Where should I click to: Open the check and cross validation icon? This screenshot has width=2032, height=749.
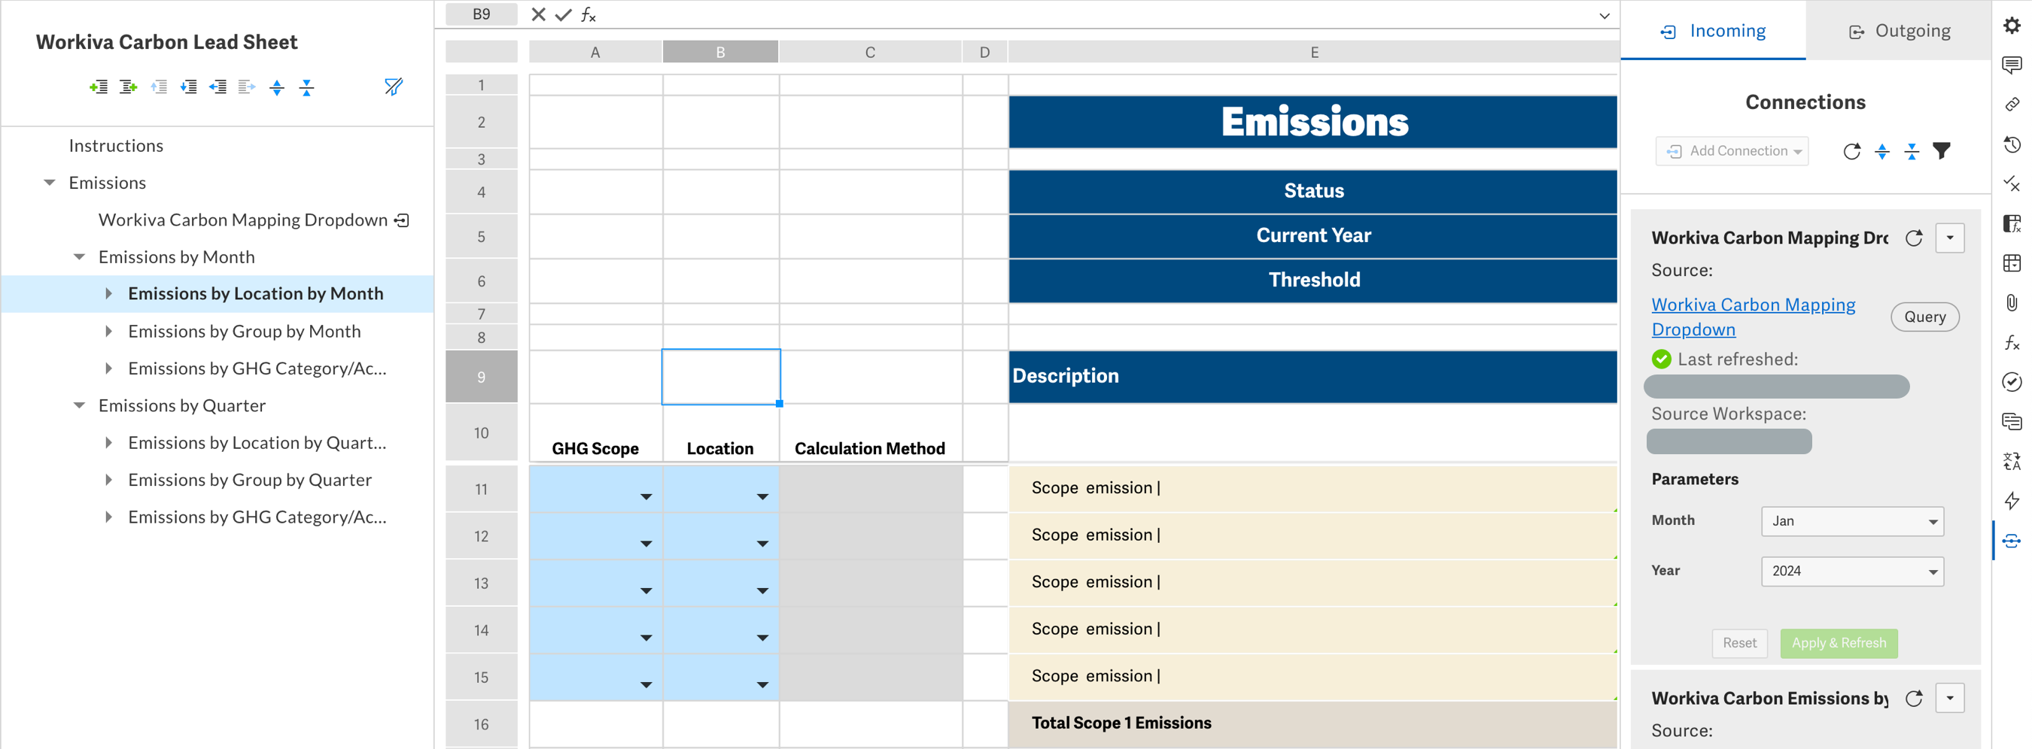[x=2012, y=183]
